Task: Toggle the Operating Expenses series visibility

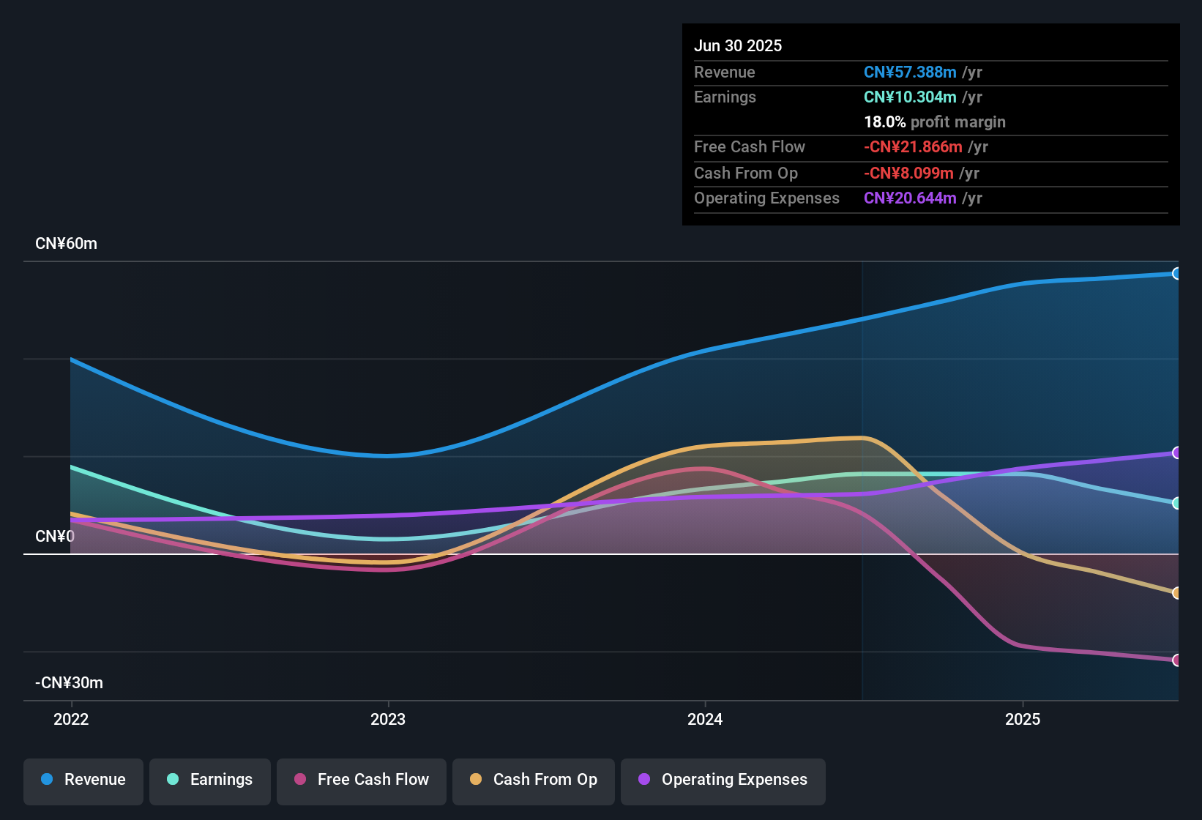Action: tap(723, 780)
